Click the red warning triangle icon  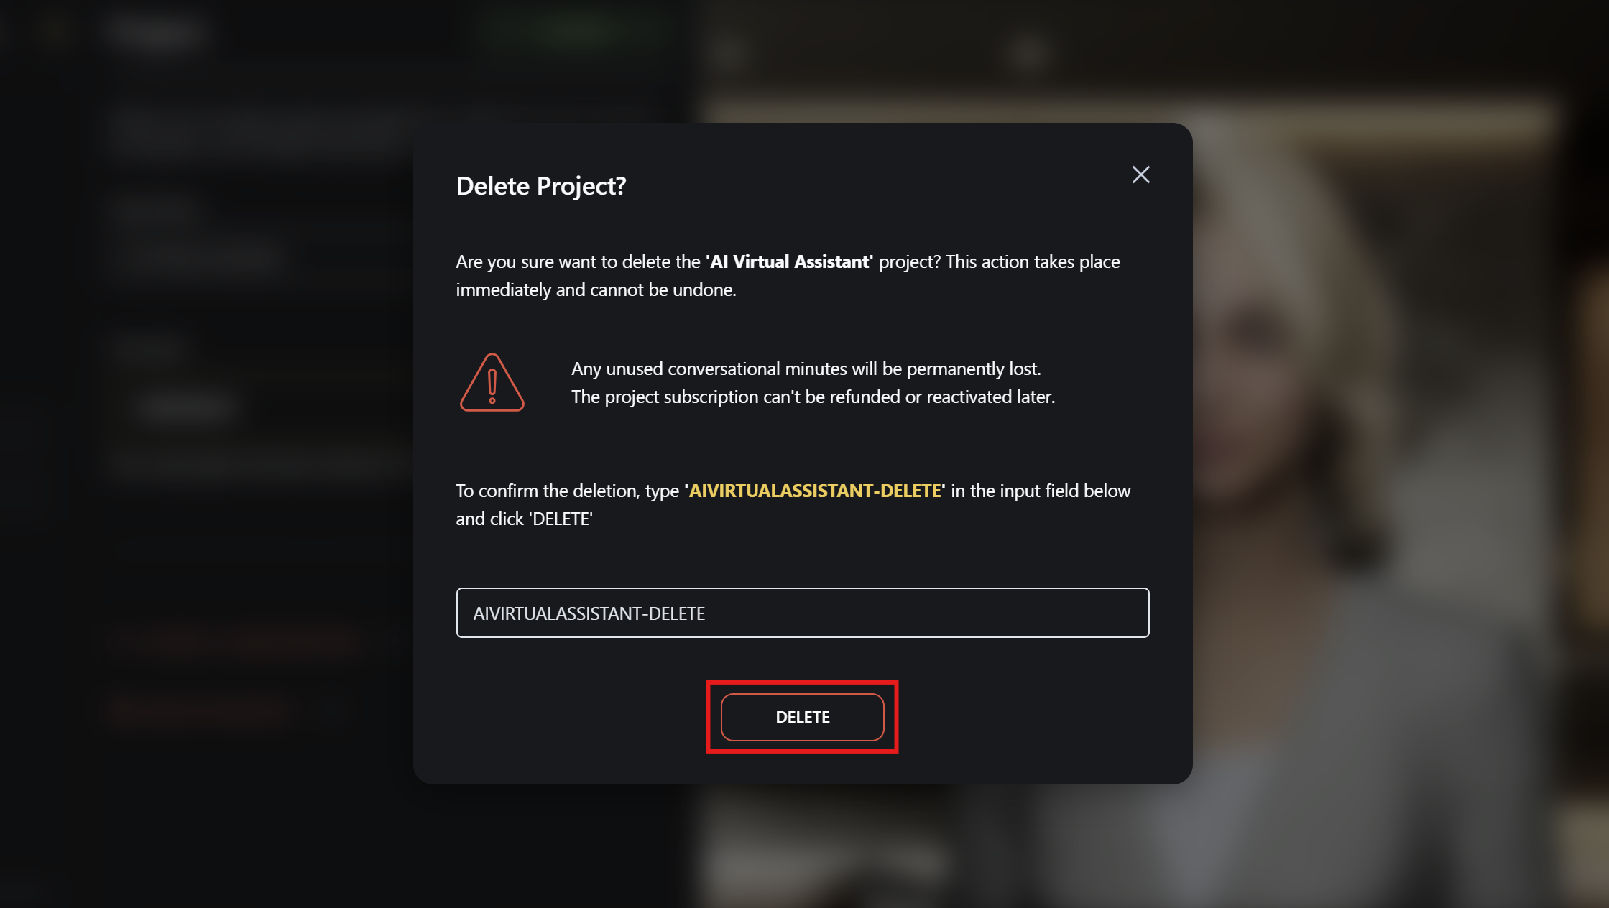coord(492,382)
